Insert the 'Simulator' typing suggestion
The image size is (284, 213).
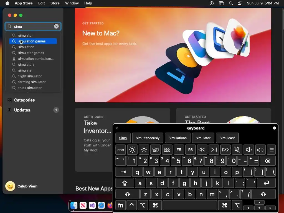[x=203, y=138]
